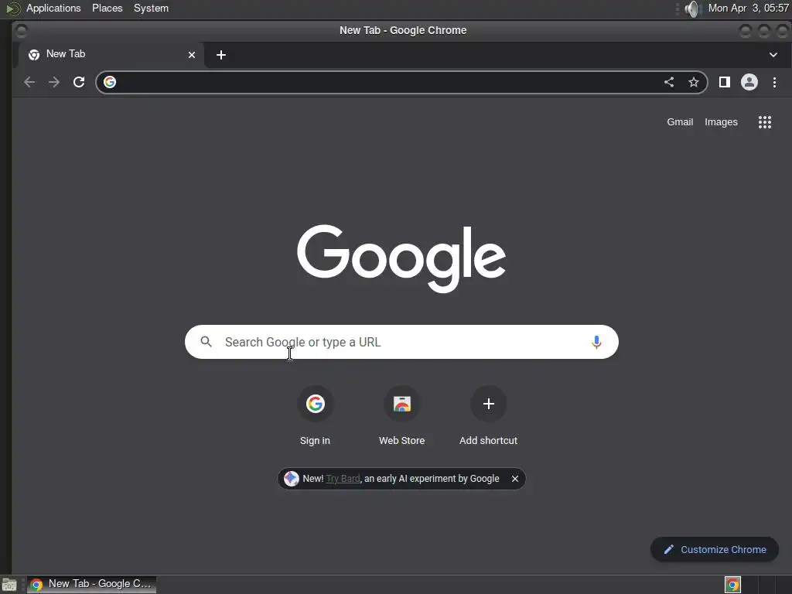The width and height of the screenshot is (792, 594).
Task: Click the forward navigation arrow
Action: click(x=54, y=82)
